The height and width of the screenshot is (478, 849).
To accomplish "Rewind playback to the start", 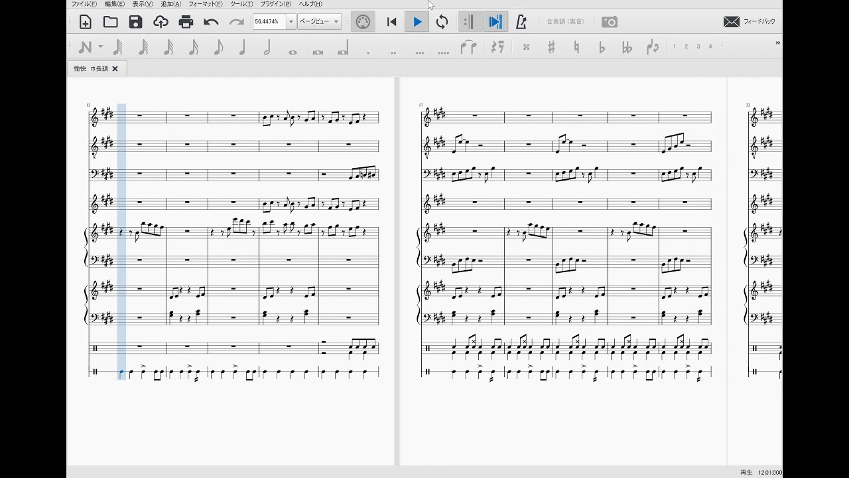I will 392,22.
